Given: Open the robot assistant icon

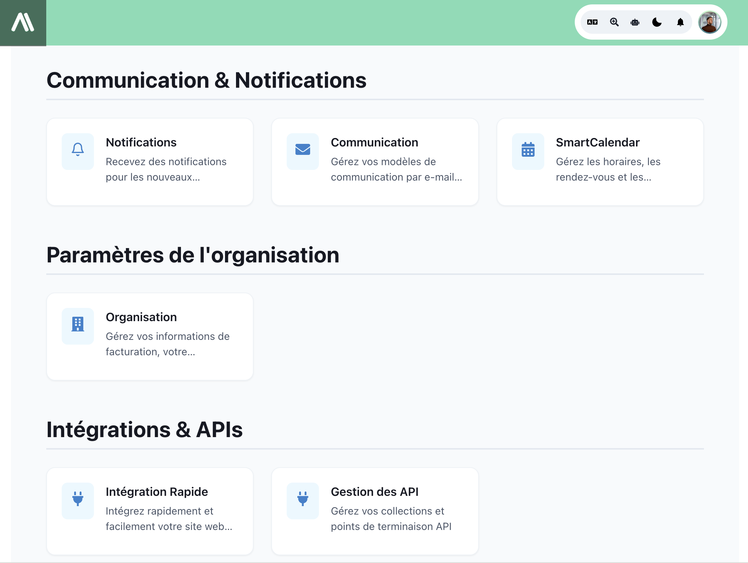Looking at the screenshot, I should pyautogui.click(x=635, y=22).
